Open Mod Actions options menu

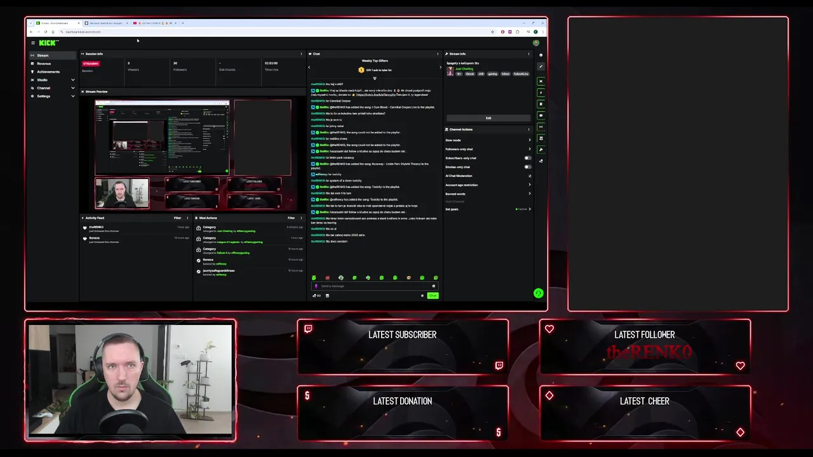click(x=301, y=218)
